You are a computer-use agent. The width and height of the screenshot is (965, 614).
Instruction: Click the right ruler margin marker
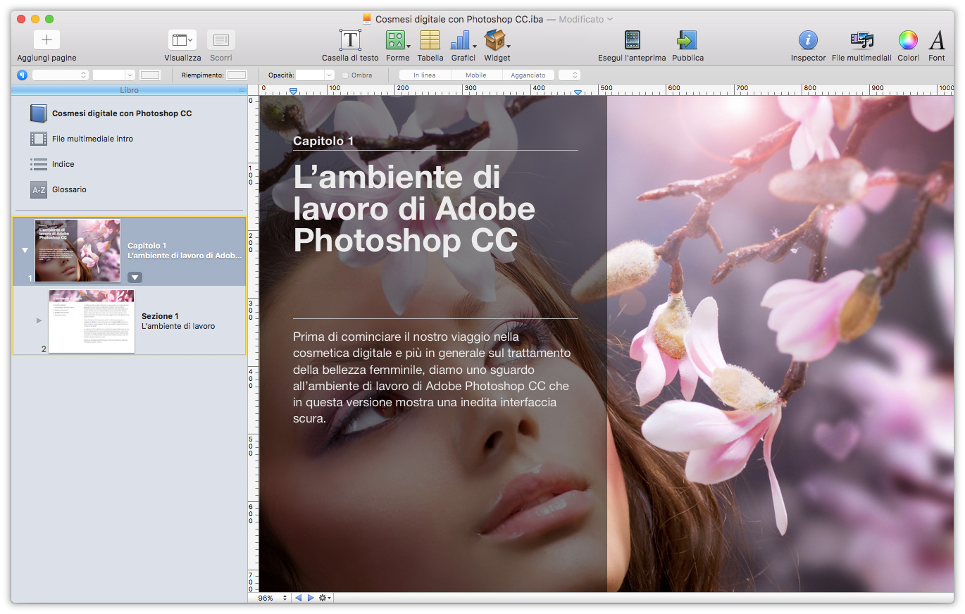pyautogui.click(x=578, y=92)
